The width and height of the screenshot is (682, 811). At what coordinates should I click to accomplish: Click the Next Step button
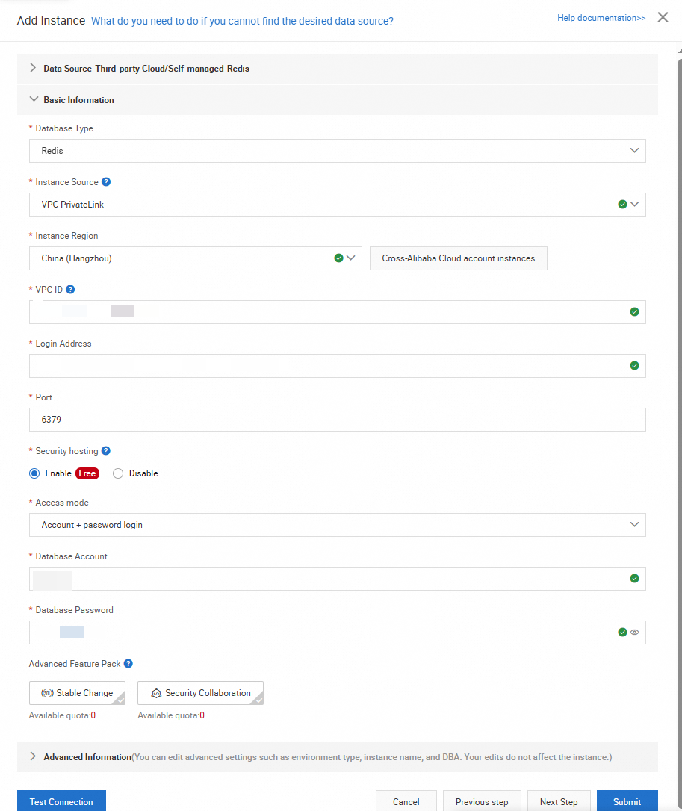559,802
